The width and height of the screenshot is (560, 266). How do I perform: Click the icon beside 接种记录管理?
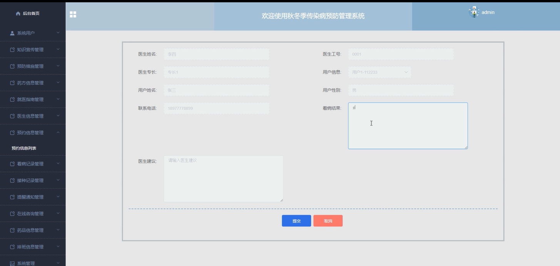[x=12, y=180]
